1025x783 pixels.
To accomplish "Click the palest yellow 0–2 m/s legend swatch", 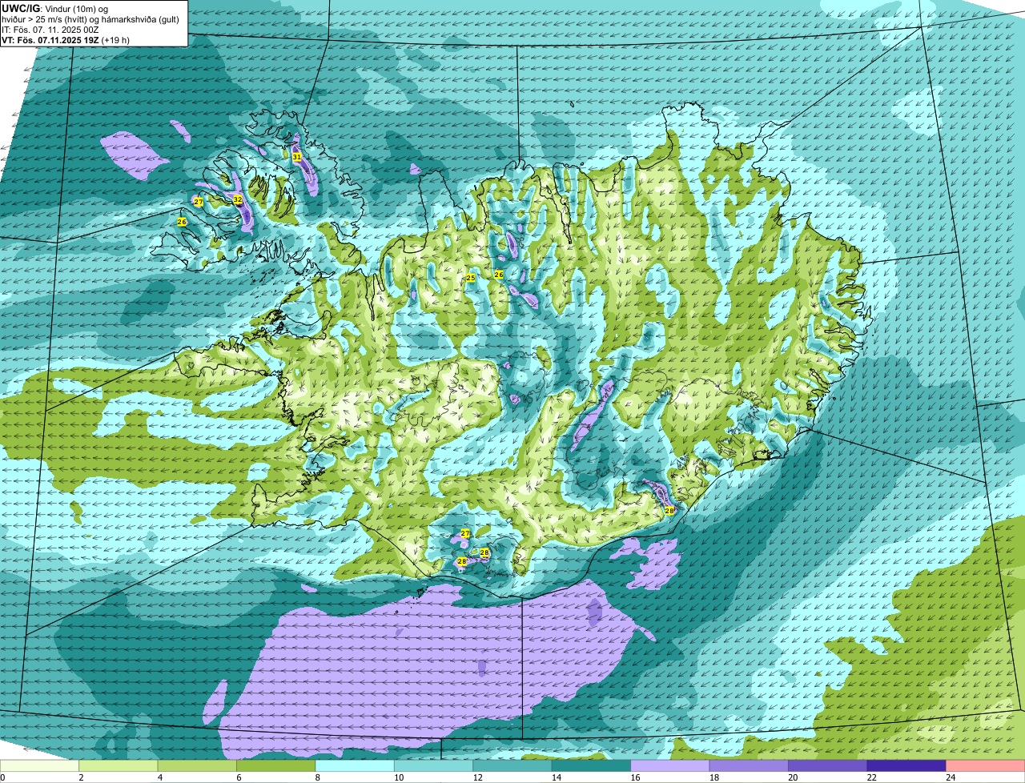I will [x=39, y=766].
